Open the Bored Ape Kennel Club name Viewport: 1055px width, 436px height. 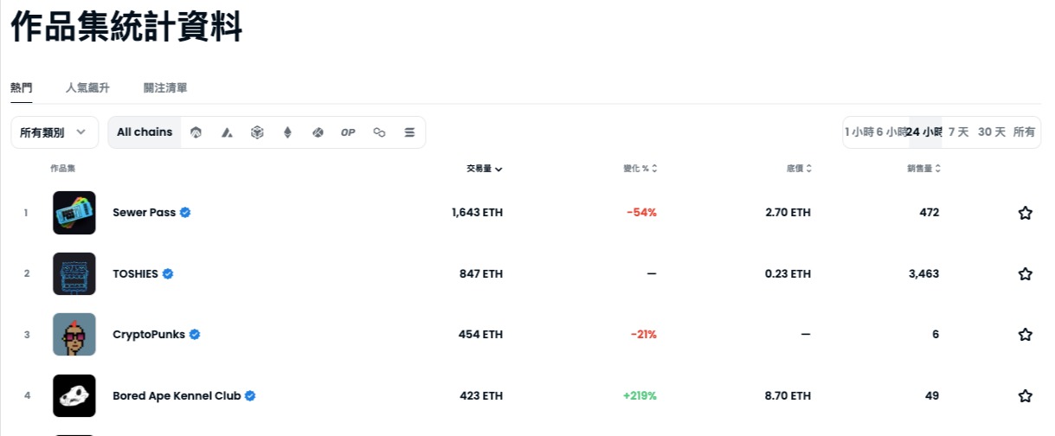coord(177,396)
